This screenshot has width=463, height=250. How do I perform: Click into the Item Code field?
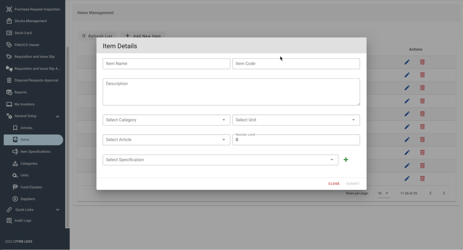point(296,64)
